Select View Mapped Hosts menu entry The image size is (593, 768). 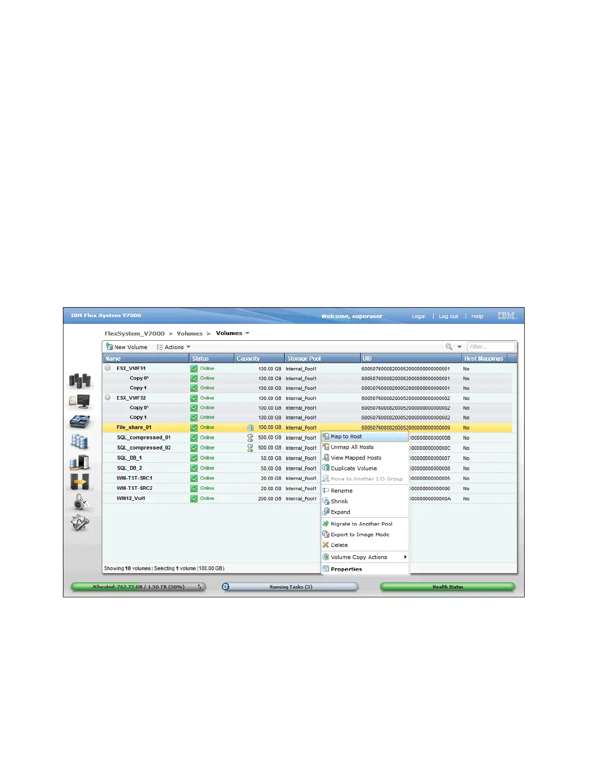[365, 458]
